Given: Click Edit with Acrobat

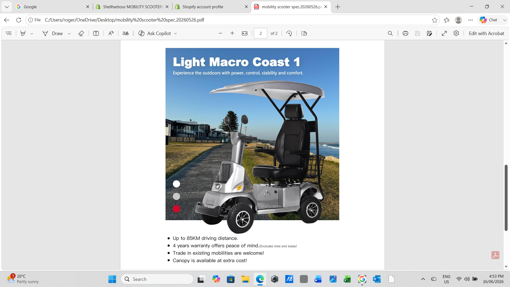Looking at the screenshot, I should pos(486,33).
